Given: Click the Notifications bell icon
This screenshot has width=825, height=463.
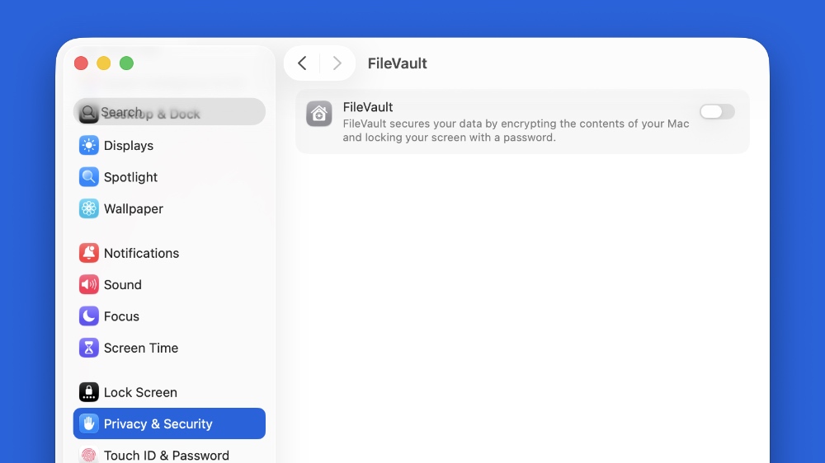Looking at the screenshot, I should point(88,253).
